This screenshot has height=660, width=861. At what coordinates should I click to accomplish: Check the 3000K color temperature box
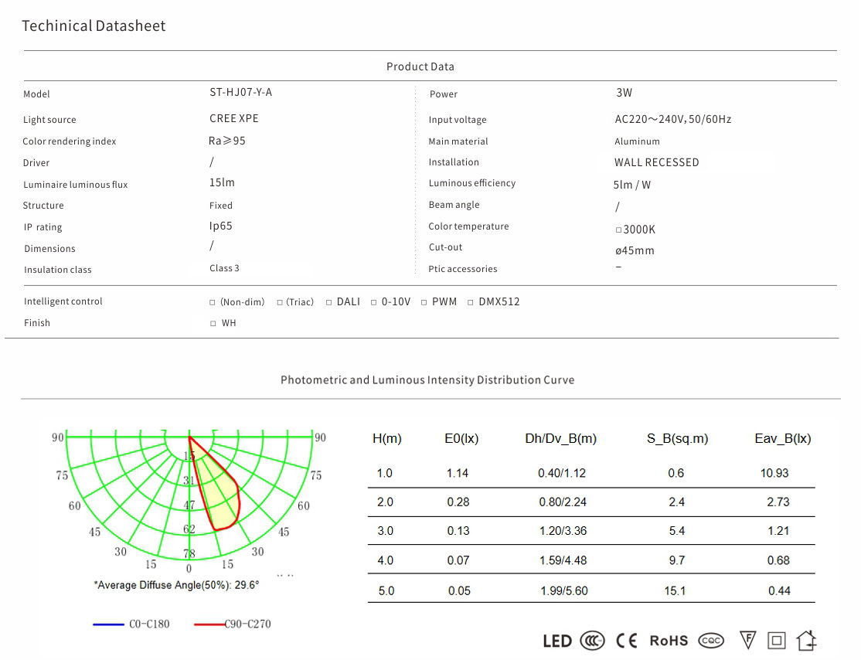(618, 230)
